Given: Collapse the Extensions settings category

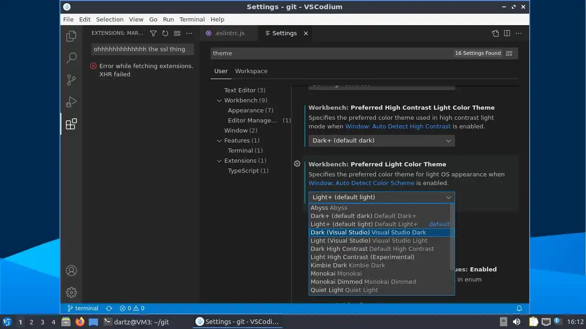Looking at the screenshot, I should tap(219, 161).
